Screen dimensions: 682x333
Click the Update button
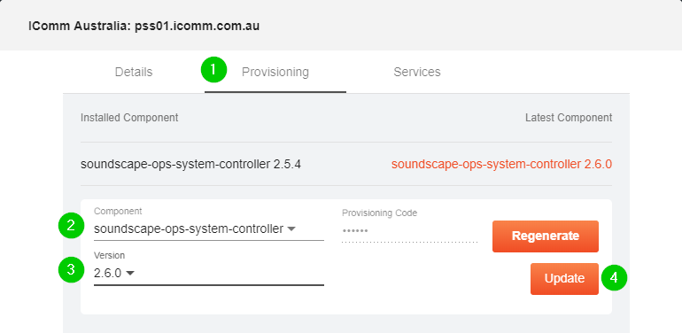point(564,279)
